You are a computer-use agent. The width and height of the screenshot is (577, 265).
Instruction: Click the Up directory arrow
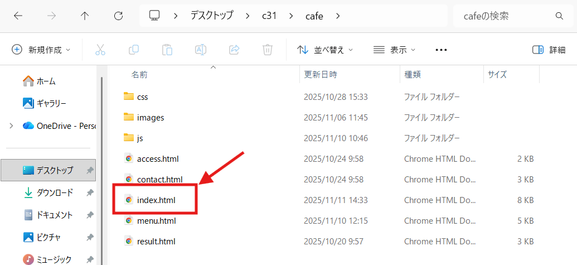point(85,16)
